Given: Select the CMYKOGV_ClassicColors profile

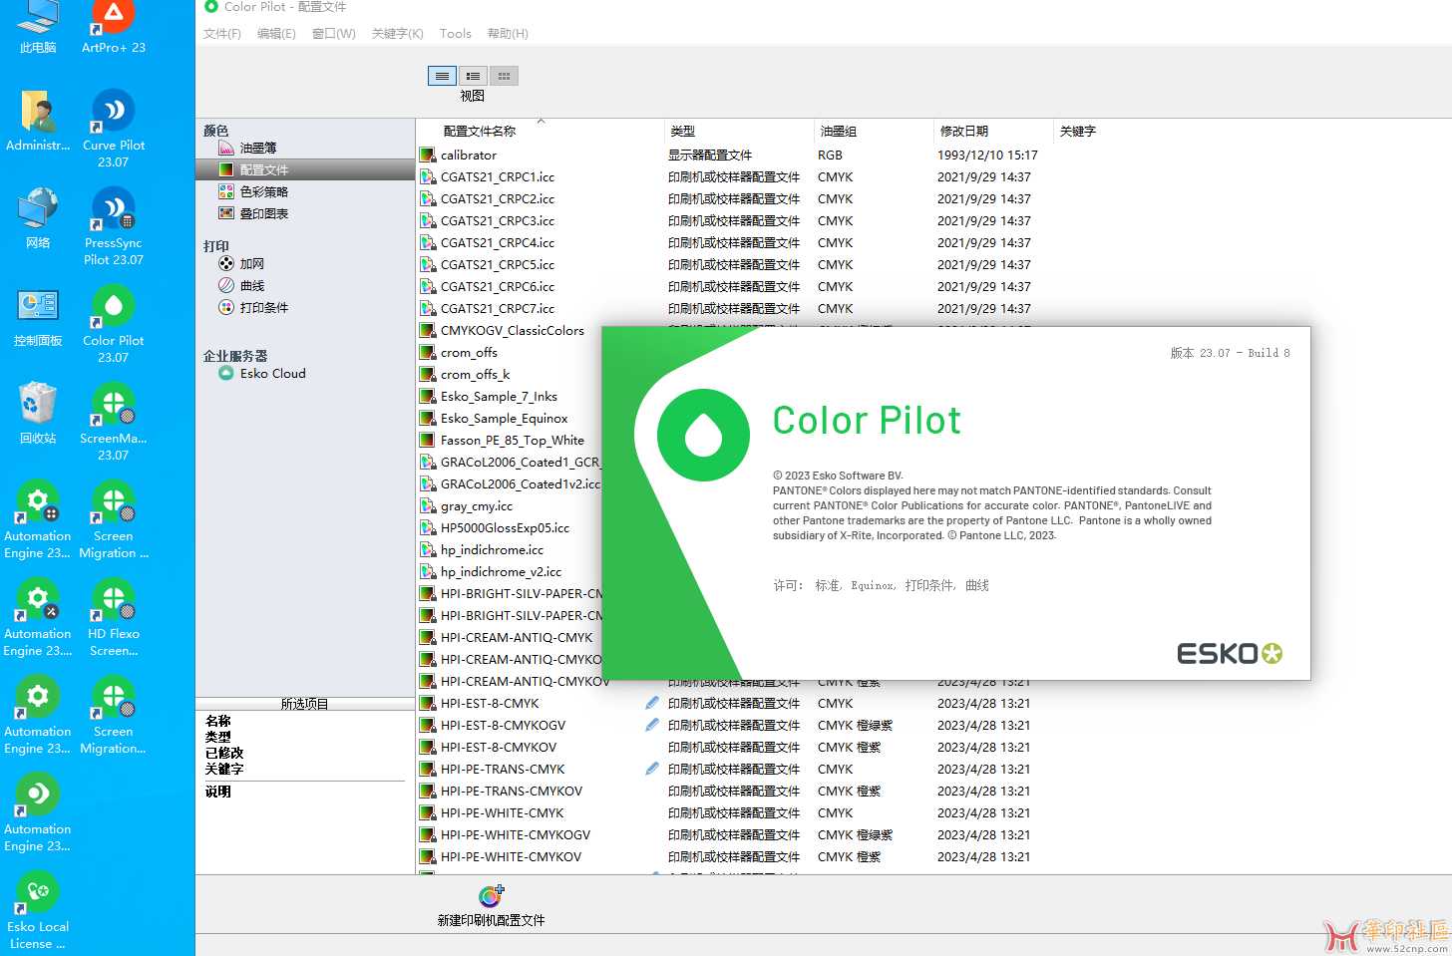Looking at the screenshot, I should pyautogui.click(x=513, y=330).
